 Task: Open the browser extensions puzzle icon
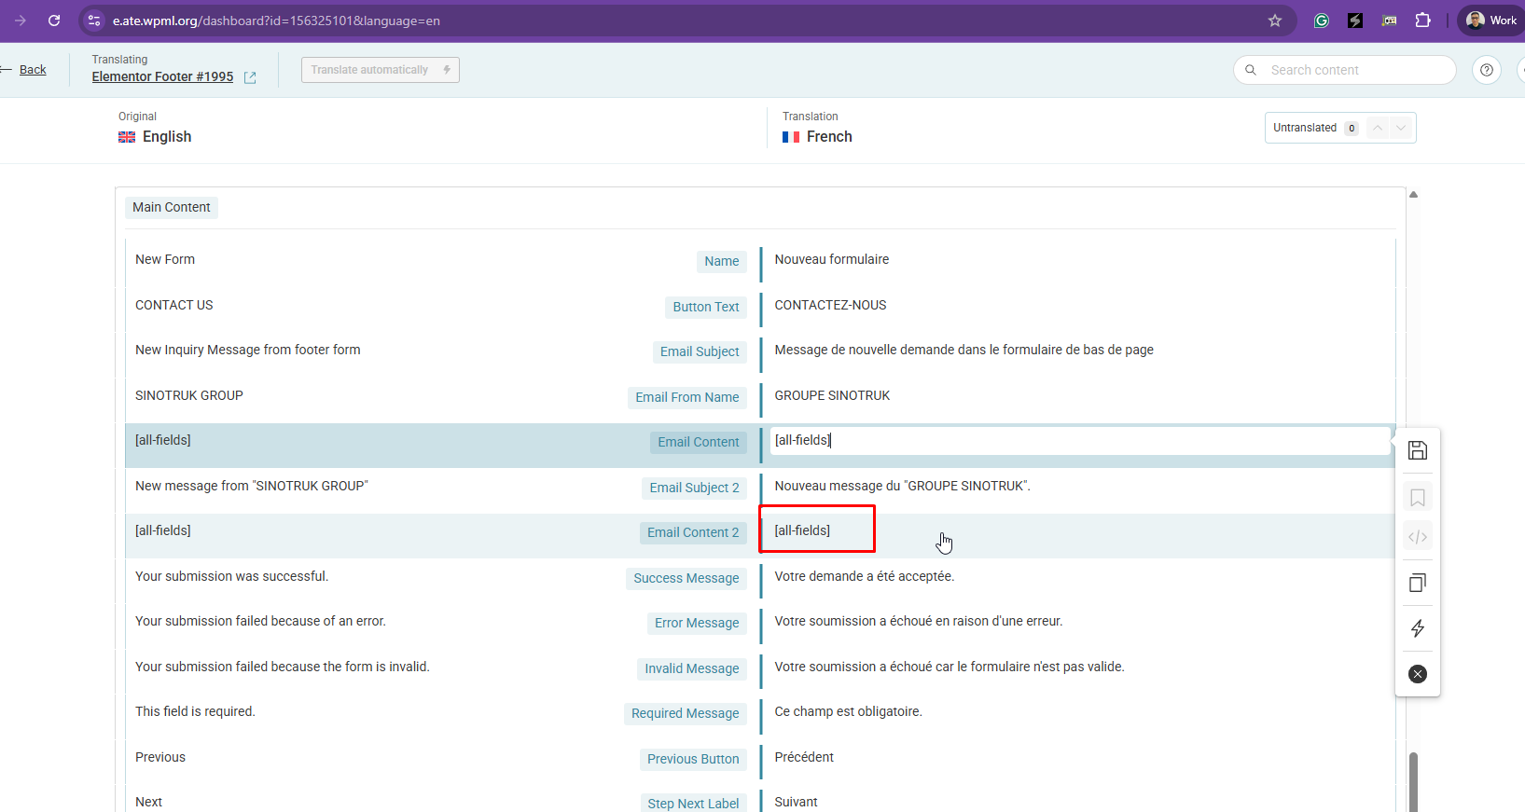[1423, 21]
